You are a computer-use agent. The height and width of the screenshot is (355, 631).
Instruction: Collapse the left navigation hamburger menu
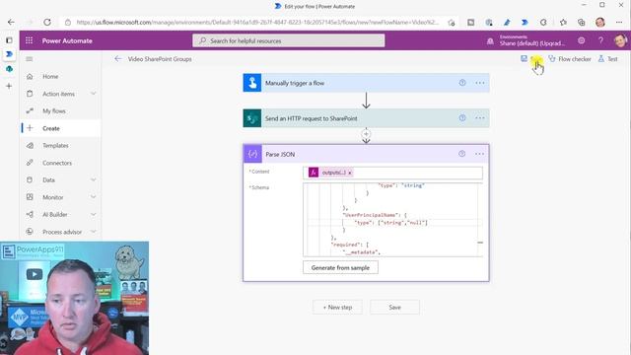click(29, 59)
